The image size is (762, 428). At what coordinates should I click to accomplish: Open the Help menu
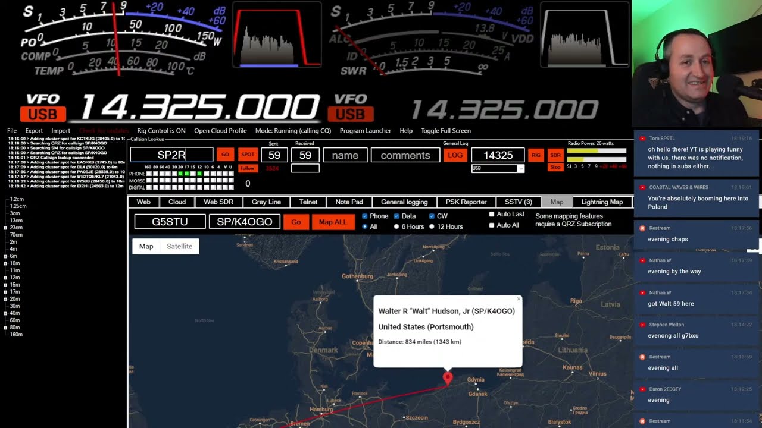tap(406, 131)
